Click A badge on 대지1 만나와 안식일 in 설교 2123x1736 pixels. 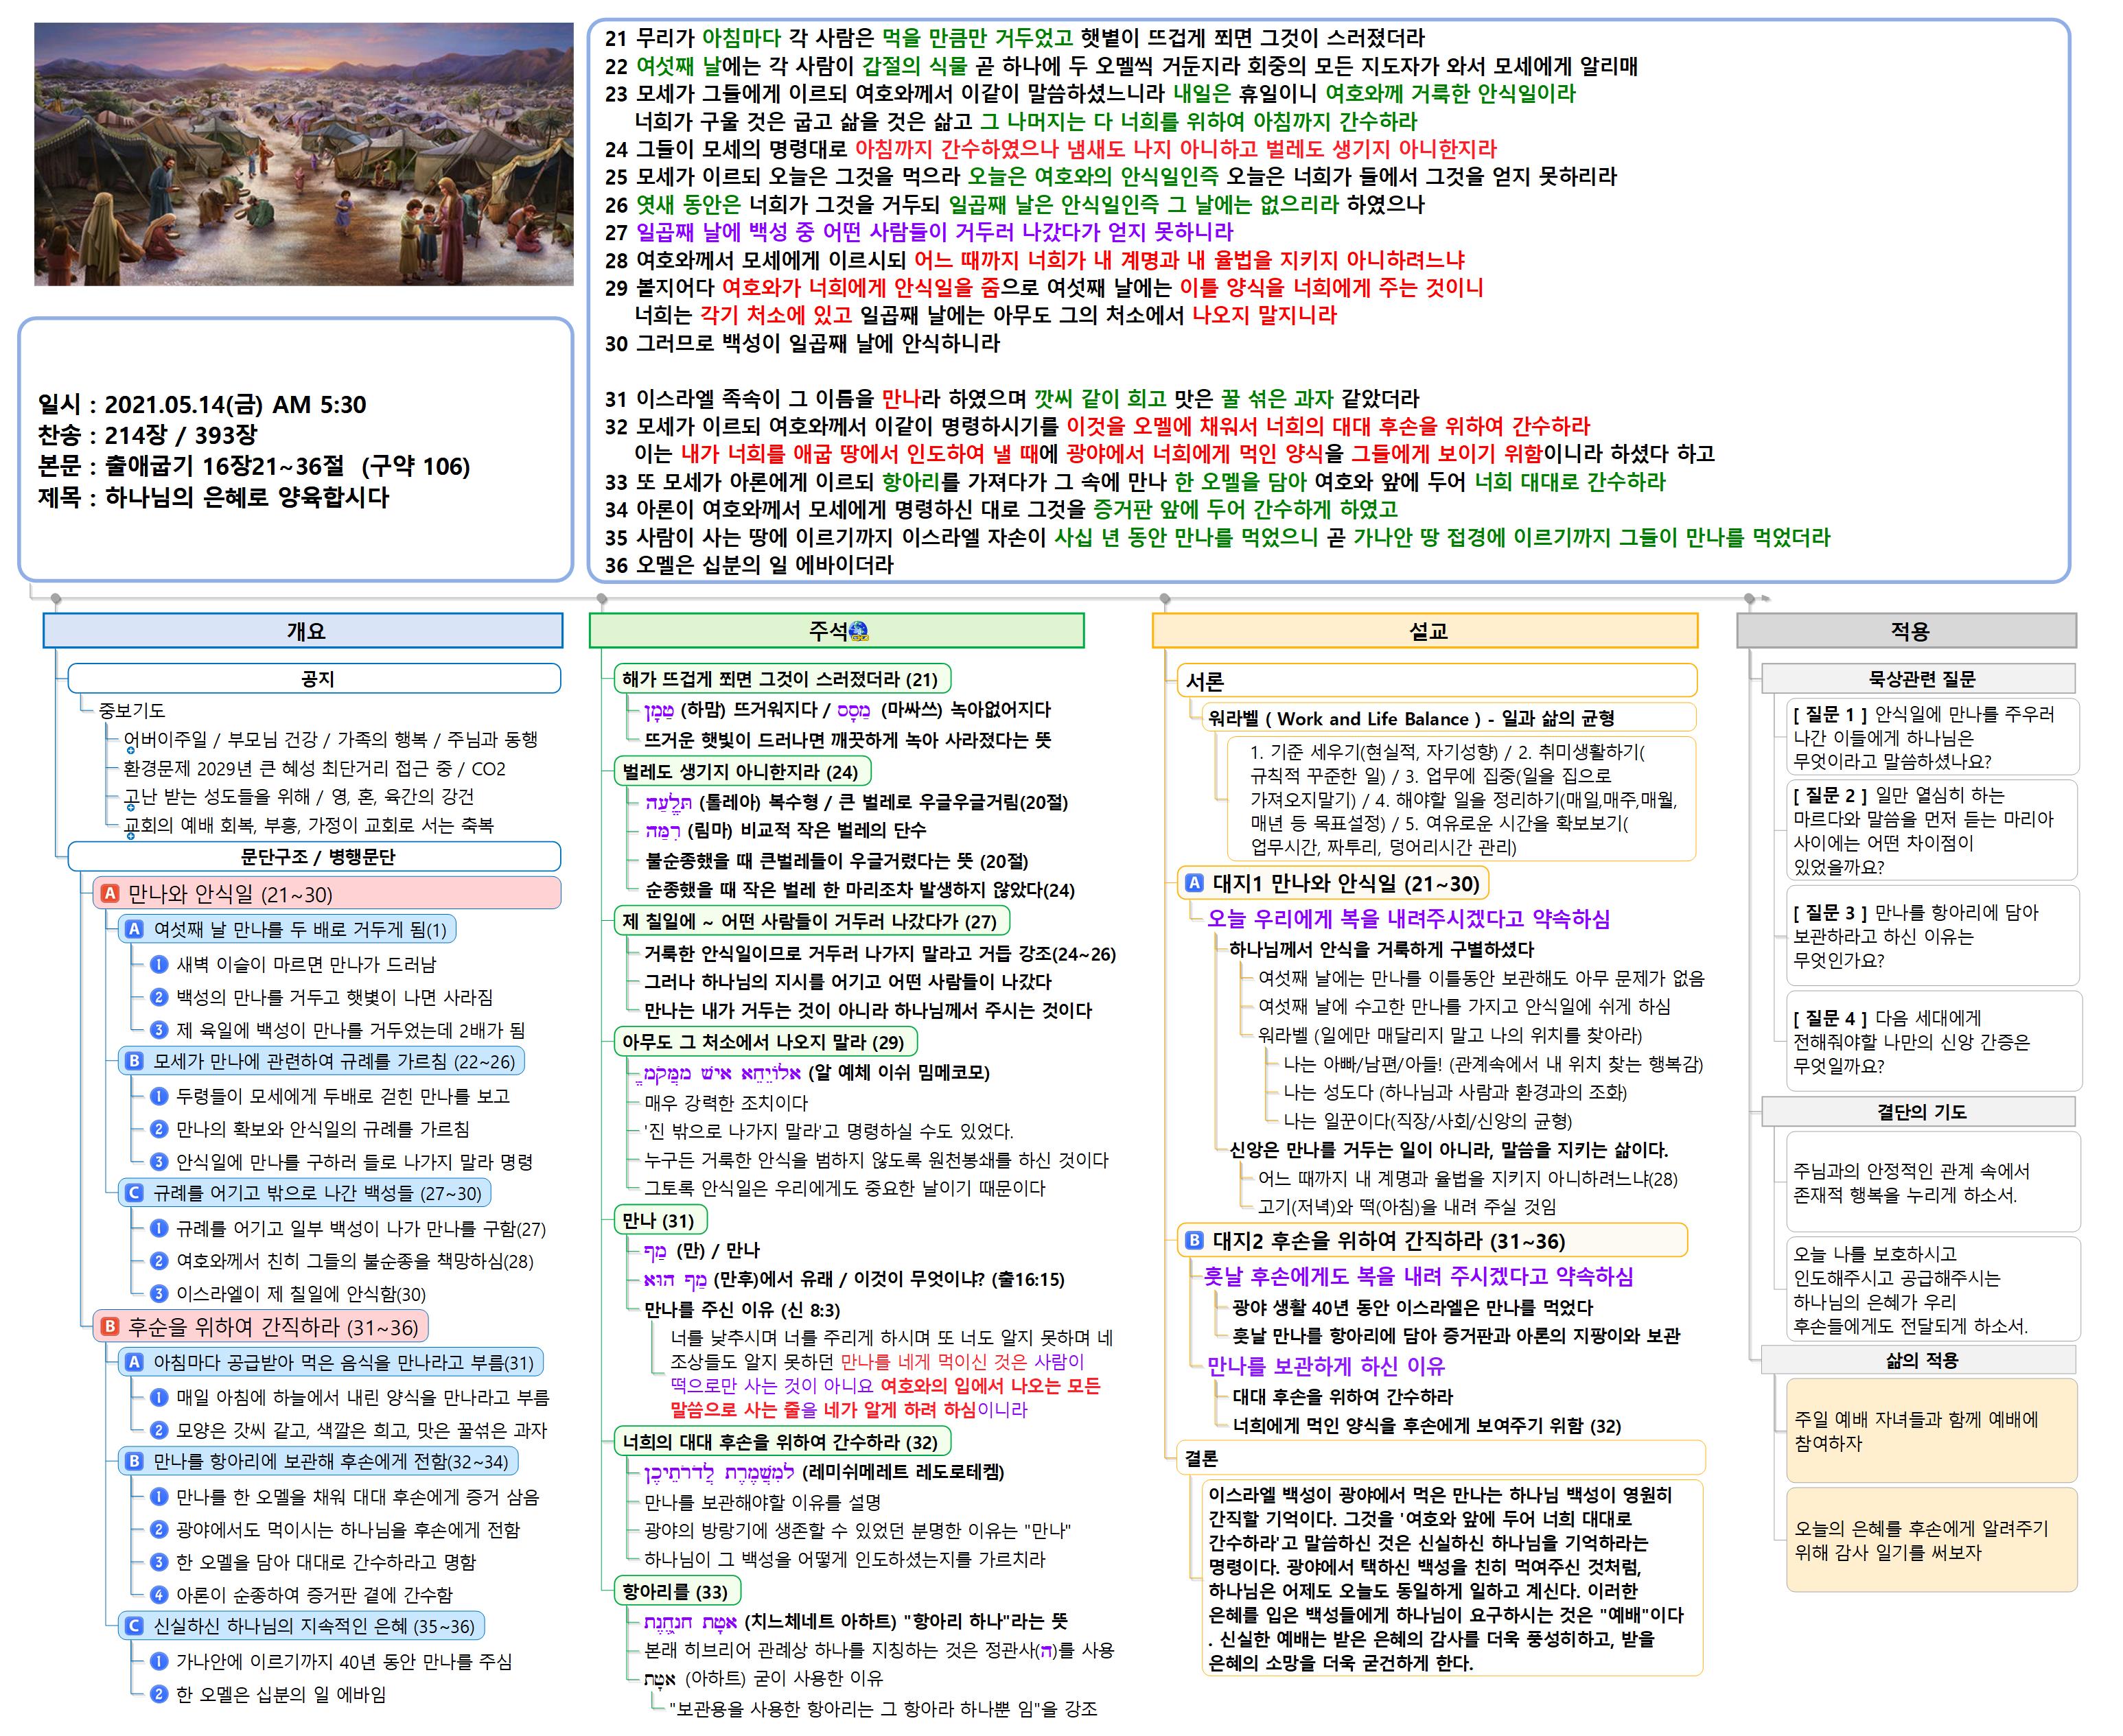[x=1194, y=883]
